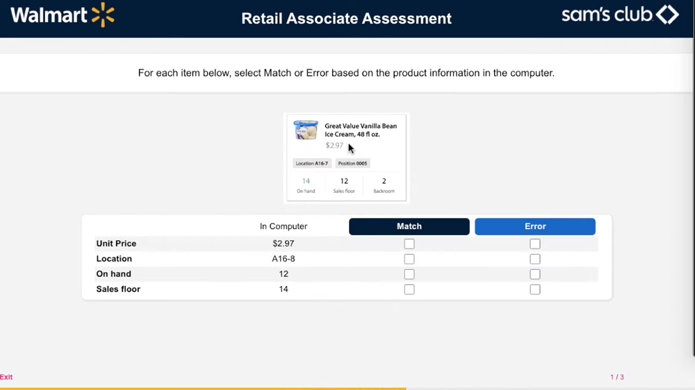This screenshot has height=390, width=695.
Task: Check Match for Unit Price
Action: (409, 244)
